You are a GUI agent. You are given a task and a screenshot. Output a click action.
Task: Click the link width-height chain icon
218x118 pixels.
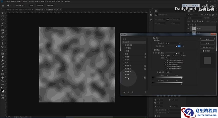[x=168, y=19]
